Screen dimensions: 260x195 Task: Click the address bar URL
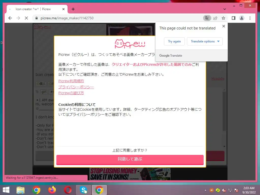[x=67, y=18]
